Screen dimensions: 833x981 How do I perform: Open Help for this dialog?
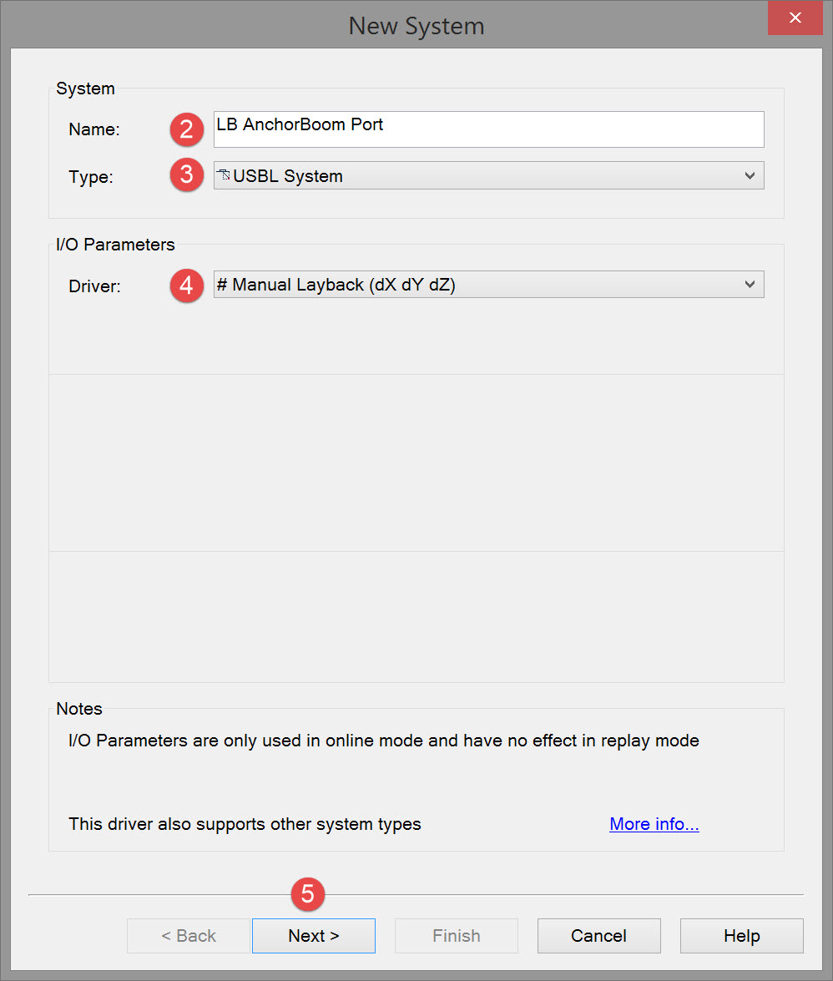pos(741,936)
